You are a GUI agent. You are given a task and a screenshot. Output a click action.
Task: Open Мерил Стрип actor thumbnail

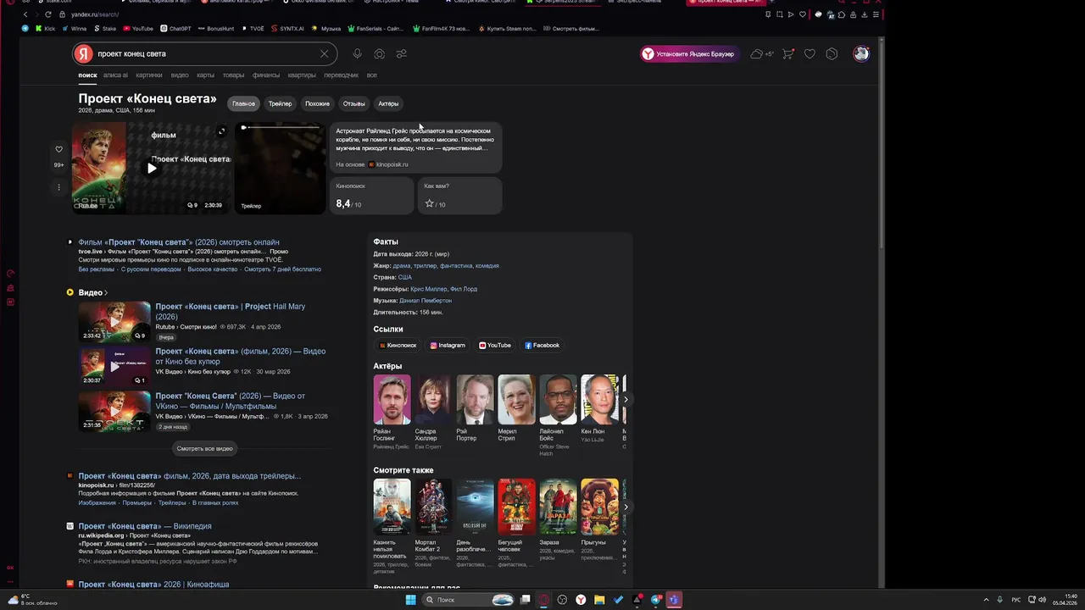516,400
